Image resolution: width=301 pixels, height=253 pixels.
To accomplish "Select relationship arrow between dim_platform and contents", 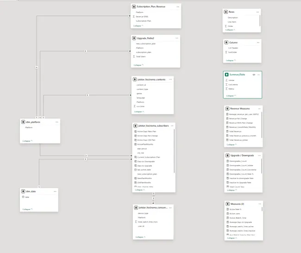I will click(88, 95).
